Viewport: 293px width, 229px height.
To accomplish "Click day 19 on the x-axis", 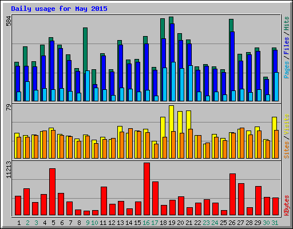I will [172, 223].
